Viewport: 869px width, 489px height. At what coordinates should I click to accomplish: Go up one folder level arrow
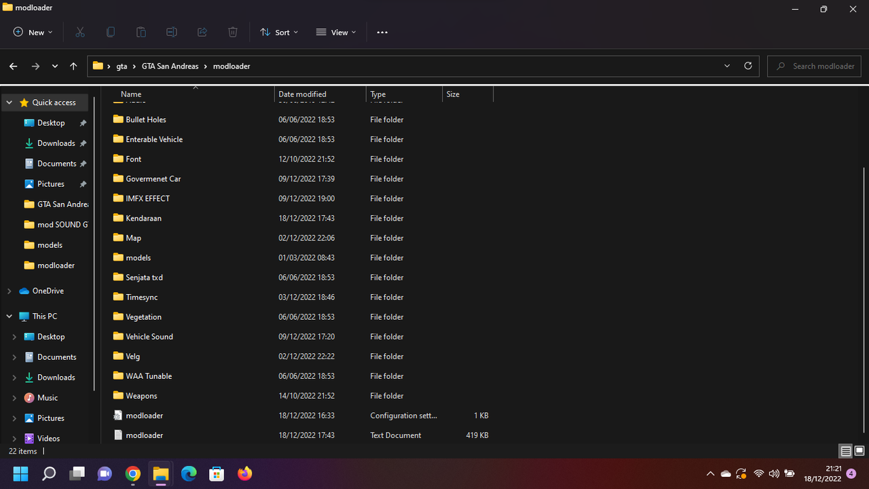[x=73, y=66]
